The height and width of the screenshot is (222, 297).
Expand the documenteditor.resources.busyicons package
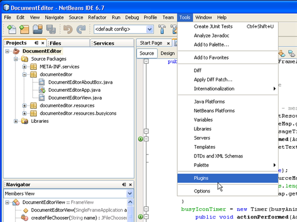coord(24,113)
